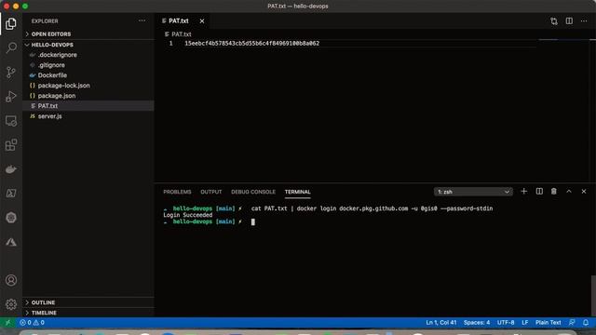Click line number 1 in gutter
Viewport: 596px width, 335px height.
171,44
